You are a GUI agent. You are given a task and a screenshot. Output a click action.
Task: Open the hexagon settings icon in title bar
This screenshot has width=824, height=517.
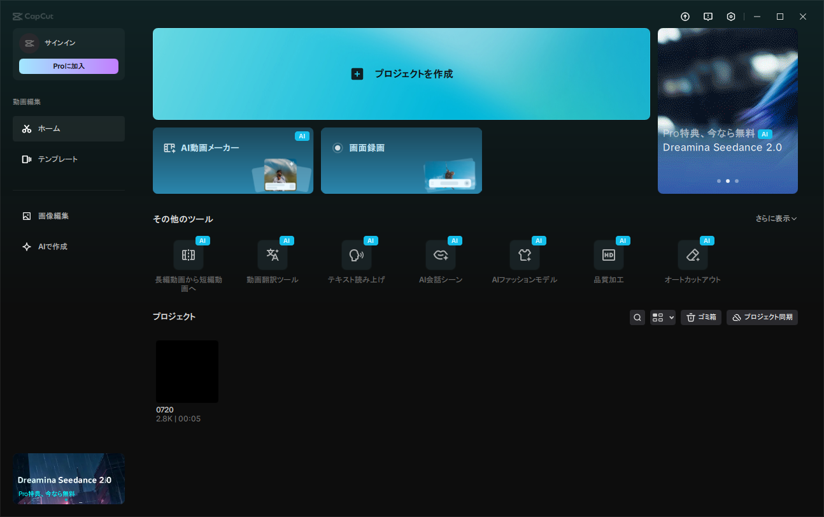pyautogui.click(x=731, y=17)
